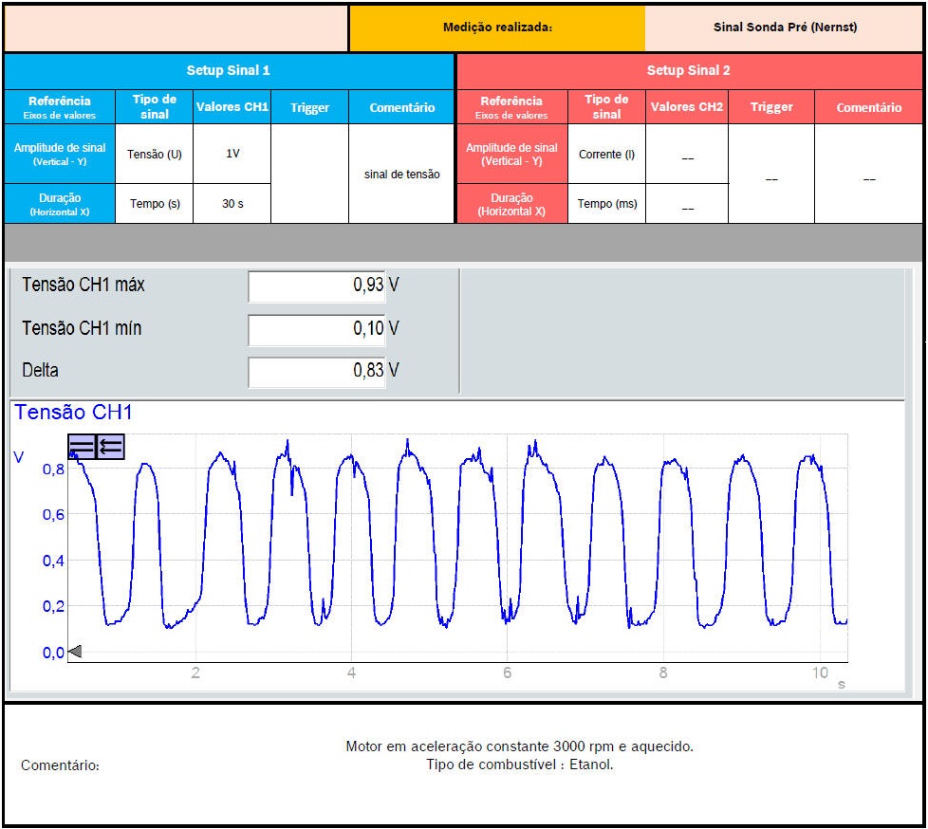Select the Setup Sinal 1 header
Screen dimensions: 928x829
[229, 71]
